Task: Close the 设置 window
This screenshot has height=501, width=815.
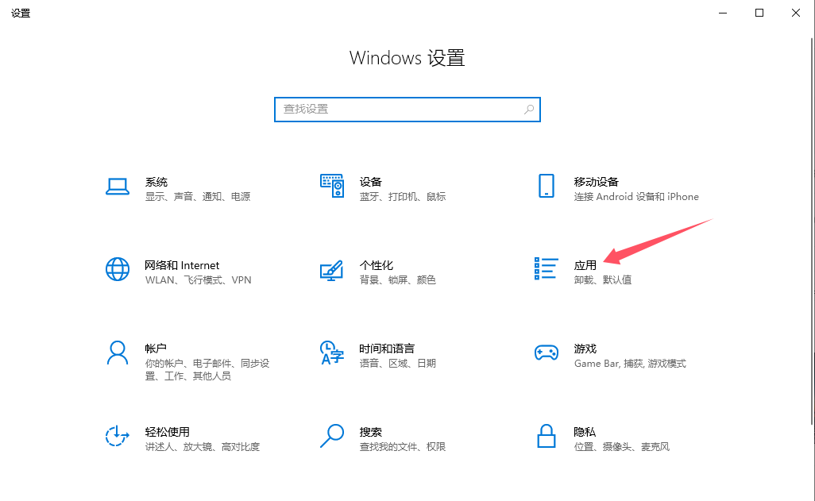Action: [x=796, y=13]
